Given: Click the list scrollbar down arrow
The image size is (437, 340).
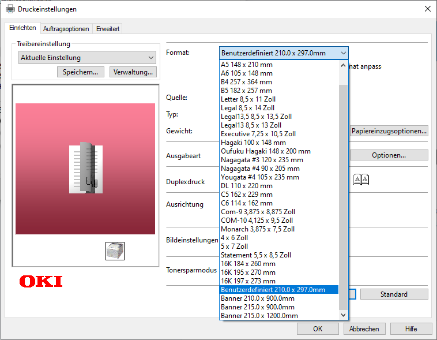Looking at the screenshot, I should [344, 315].
